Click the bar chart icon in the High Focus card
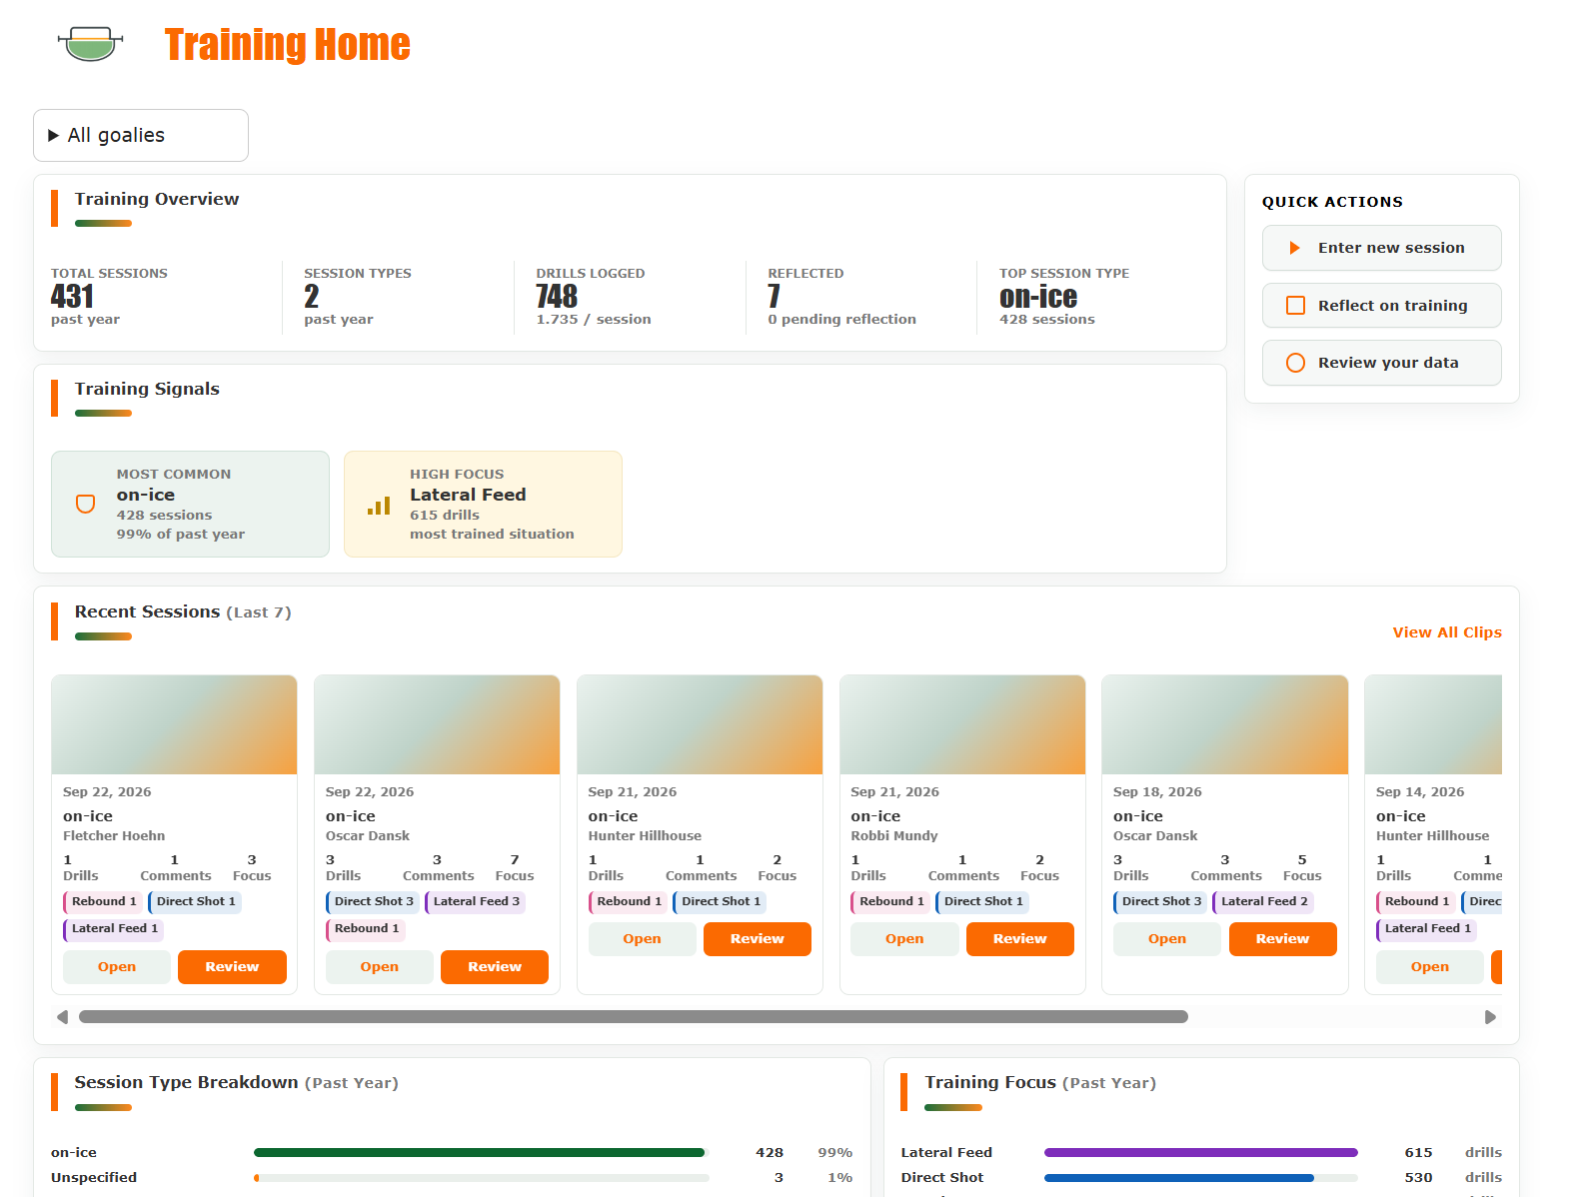Screen dimensions: 1584x1197 [x=379, y=505]
